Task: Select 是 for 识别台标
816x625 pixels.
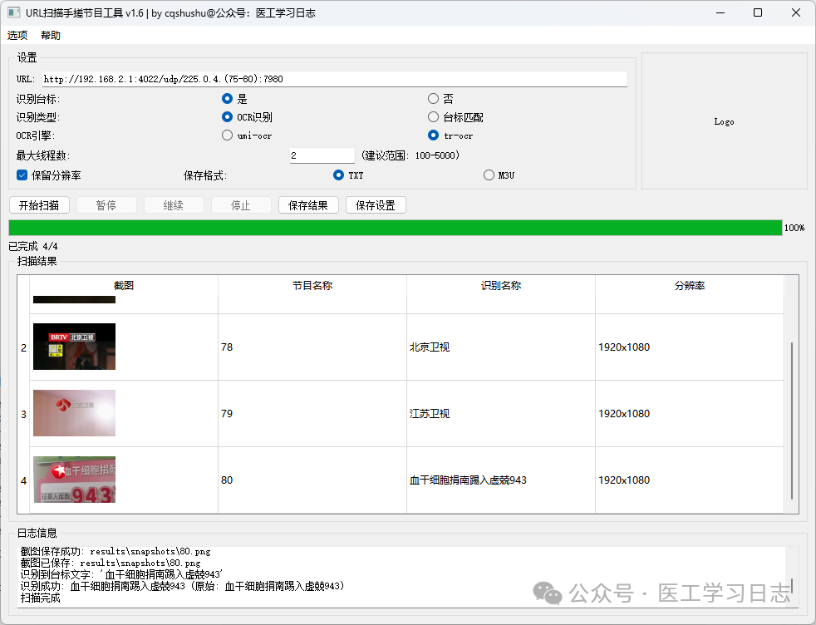Action: click(227, 99)
